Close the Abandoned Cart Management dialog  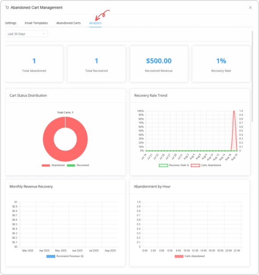250,8
